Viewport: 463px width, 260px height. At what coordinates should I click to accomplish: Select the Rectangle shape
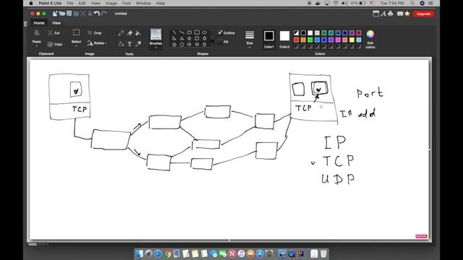tap(190, 32)
